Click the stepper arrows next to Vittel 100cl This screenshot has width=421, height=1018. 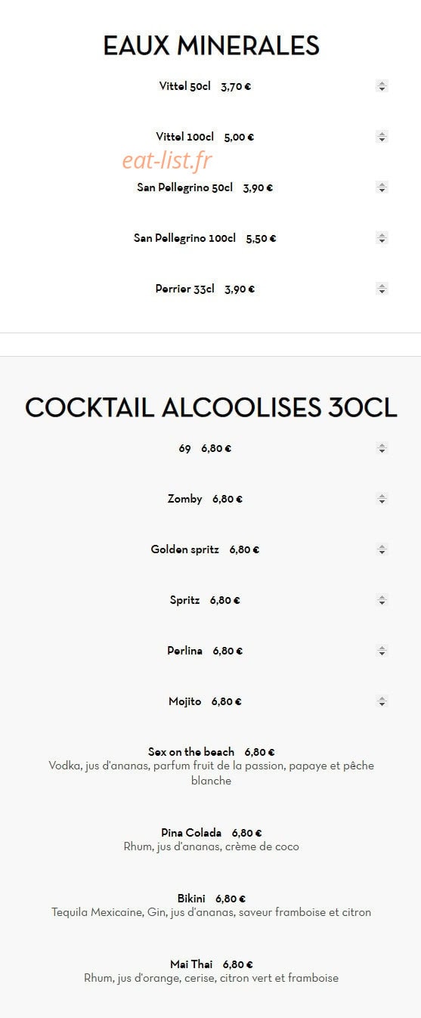[382, 137]
